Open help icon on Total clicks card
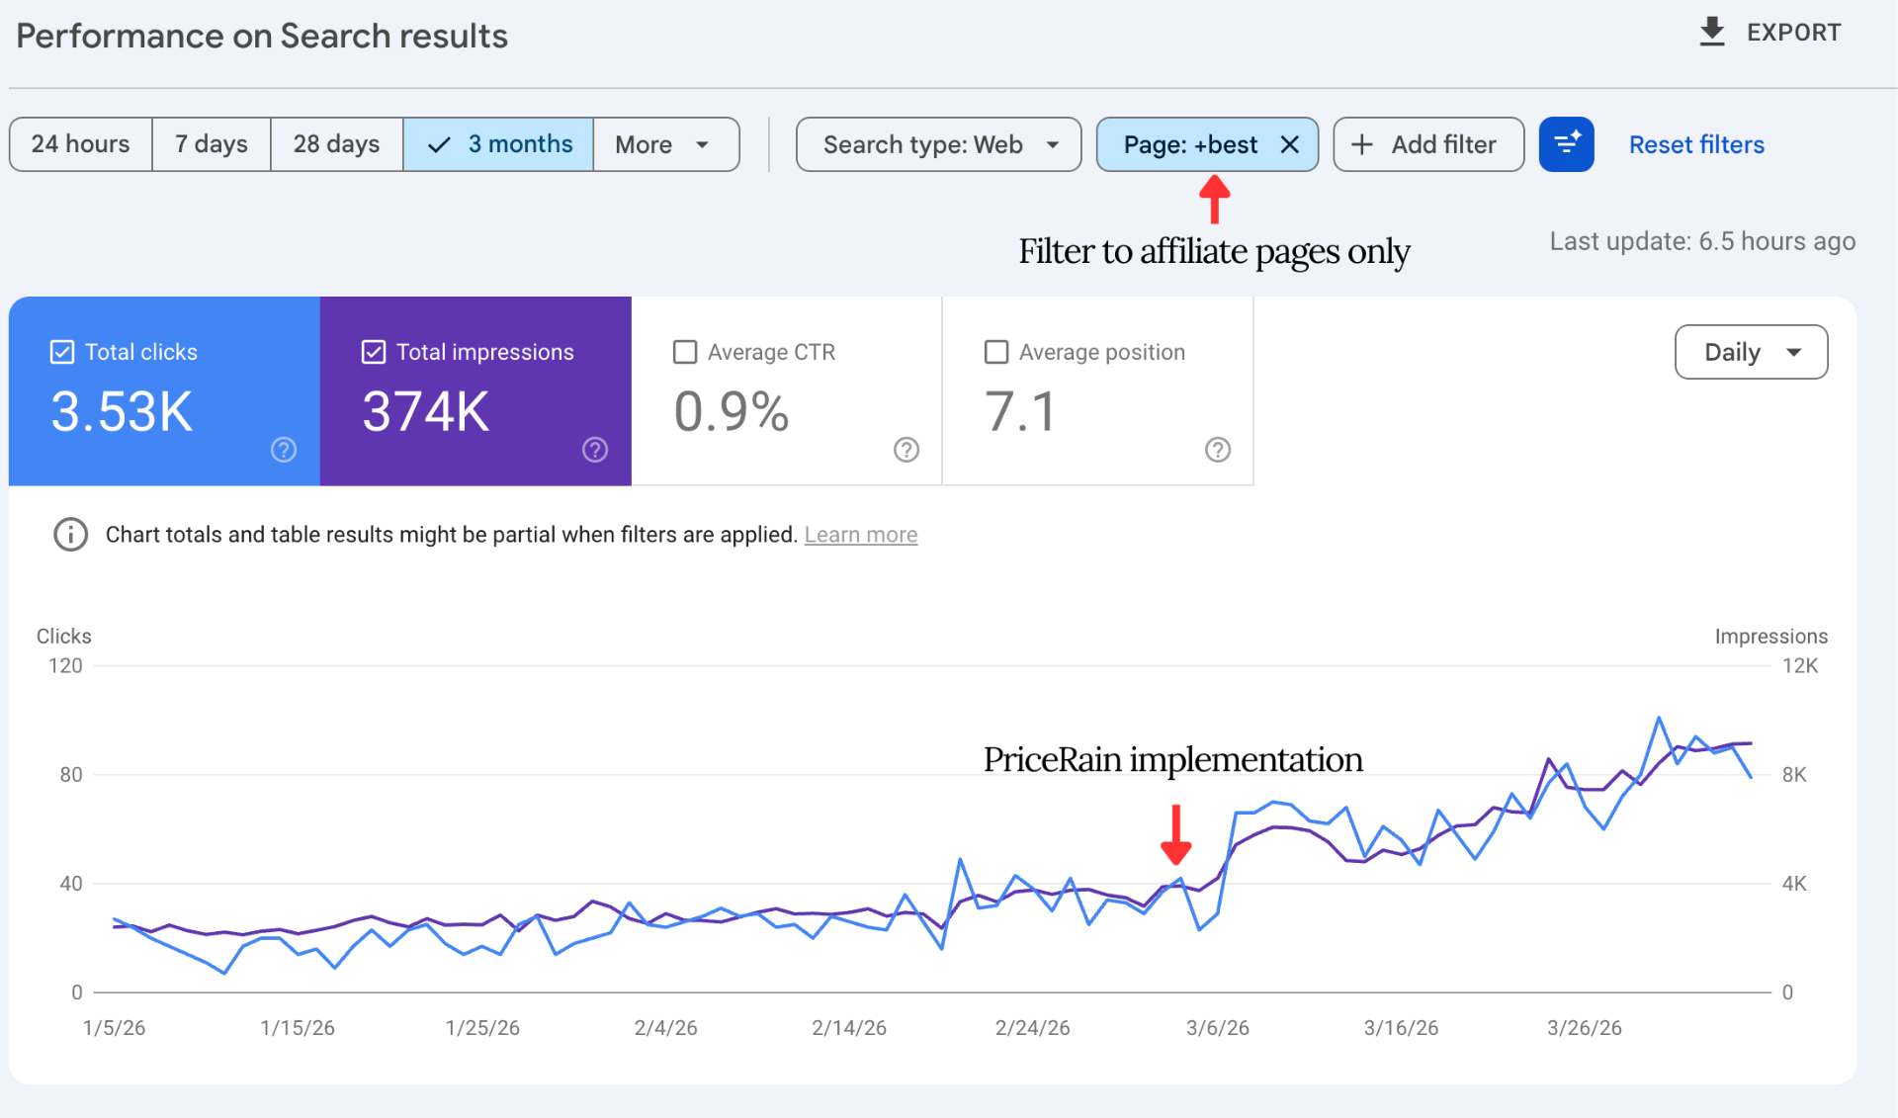The image size is (1898, 1118). point(284,450)
